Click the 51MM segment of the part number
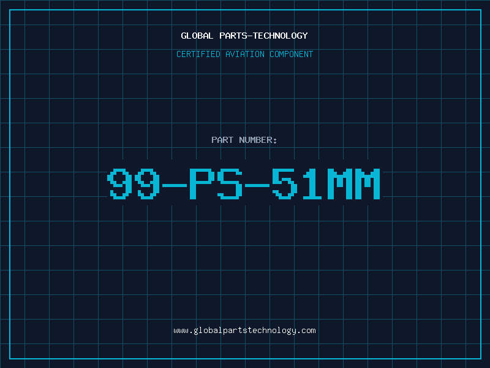 tap(326, 183)
